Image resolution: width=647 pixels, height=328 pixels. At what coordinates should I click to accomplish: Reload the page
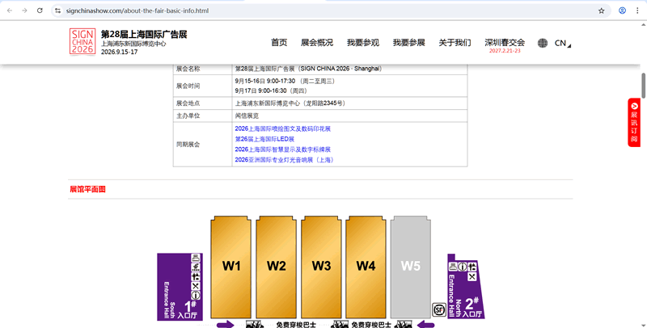[40, 11]
